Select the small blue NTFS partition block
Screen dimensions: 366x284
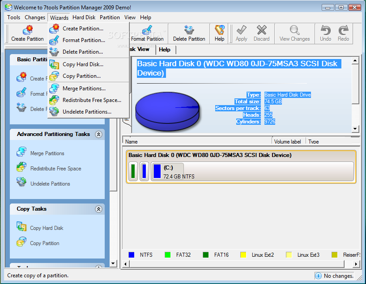144,172
